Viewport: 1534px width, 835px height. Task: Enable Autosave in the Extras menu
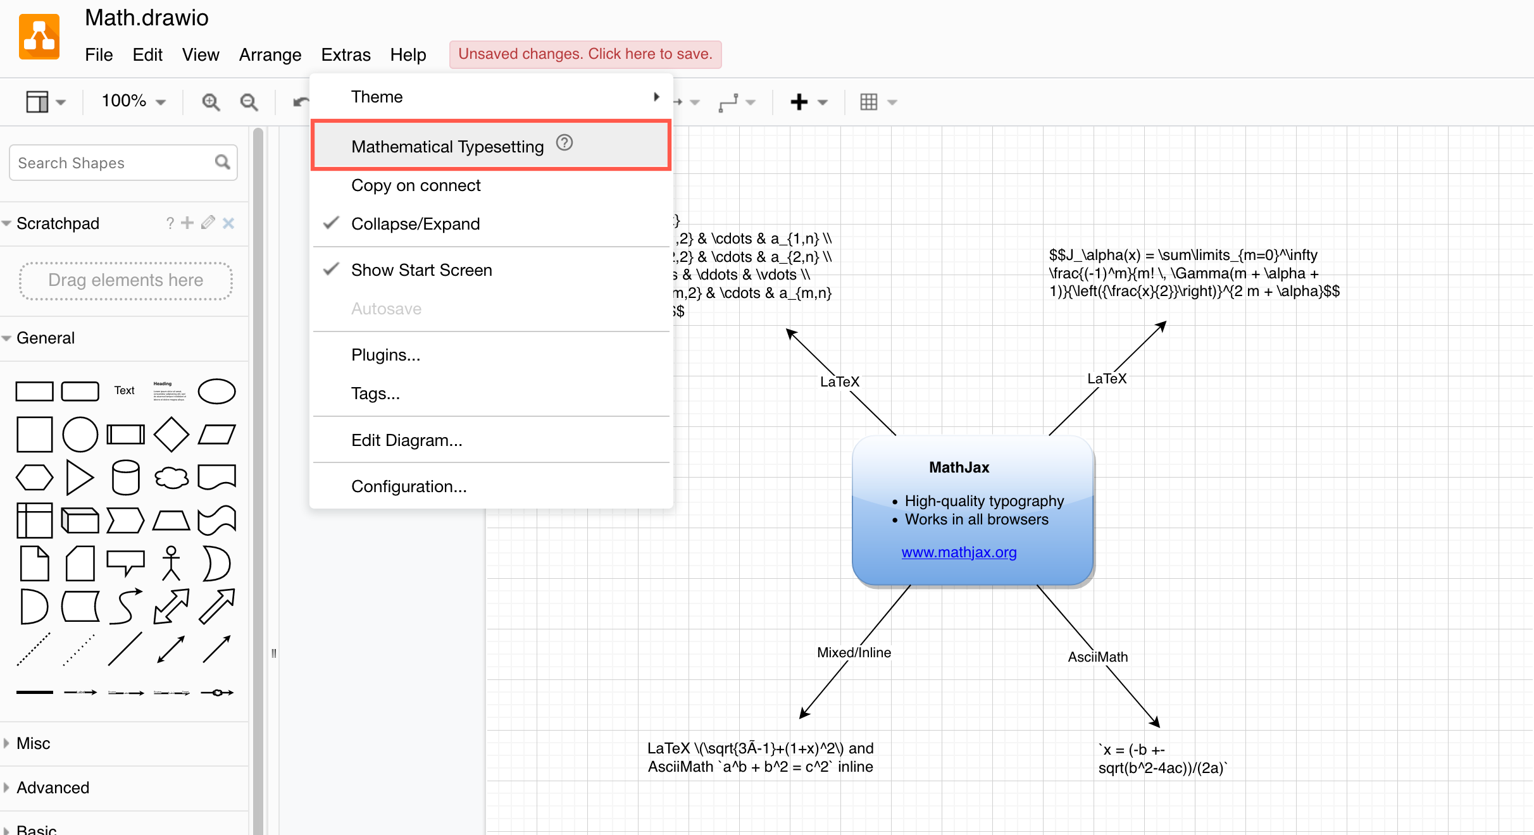coord(386,309)
